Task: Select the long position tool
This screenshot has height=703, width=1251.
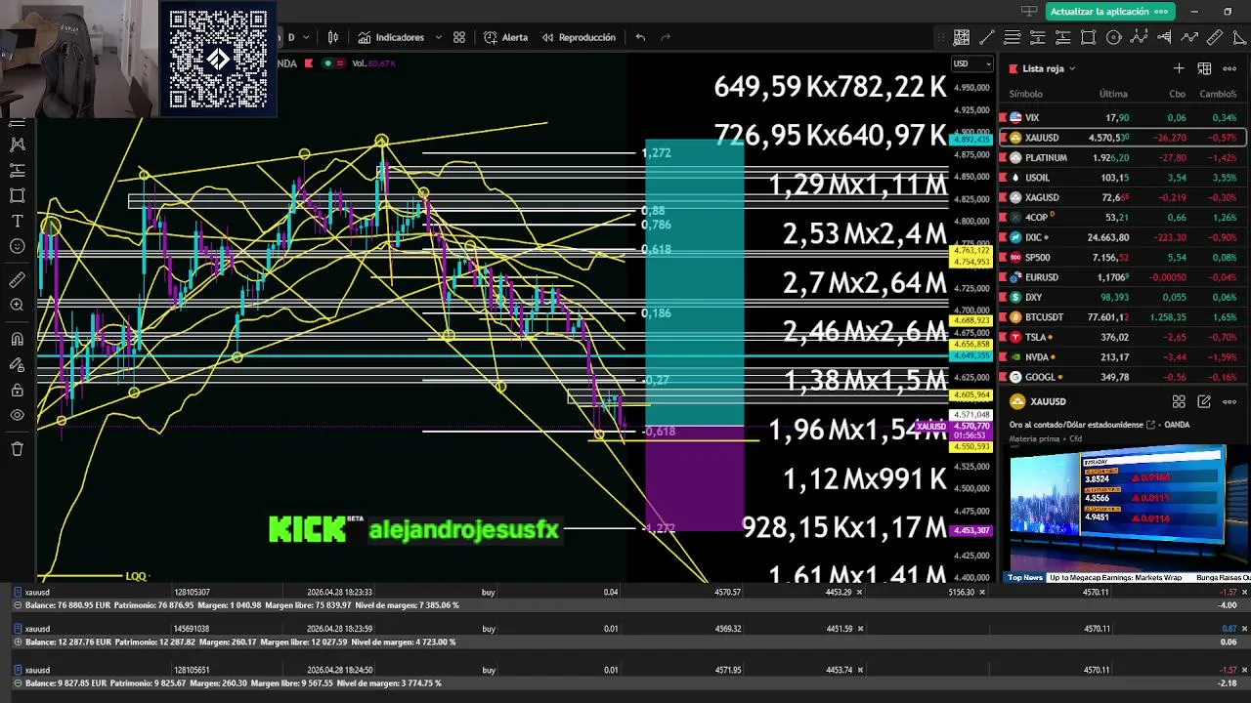Action: (1063, 37)
